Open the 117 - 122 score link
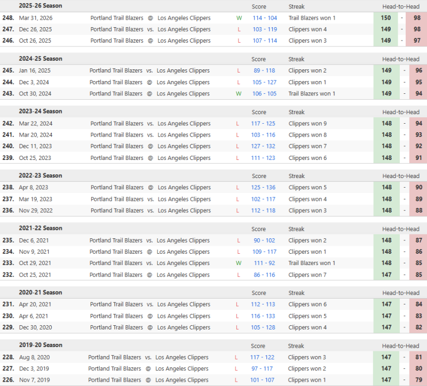The image size is (427, 386). [x=262, y=358]
